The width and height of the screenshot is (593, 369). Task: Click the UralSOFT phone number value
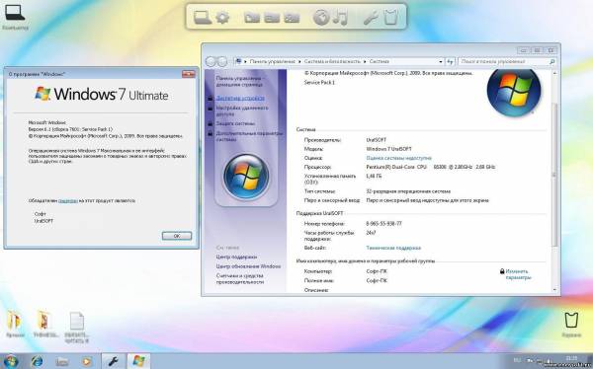click(383, 224)
